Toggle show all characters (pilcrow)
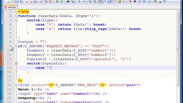The height and width of the screenshot is (103, 183). (x=106, y=1)
